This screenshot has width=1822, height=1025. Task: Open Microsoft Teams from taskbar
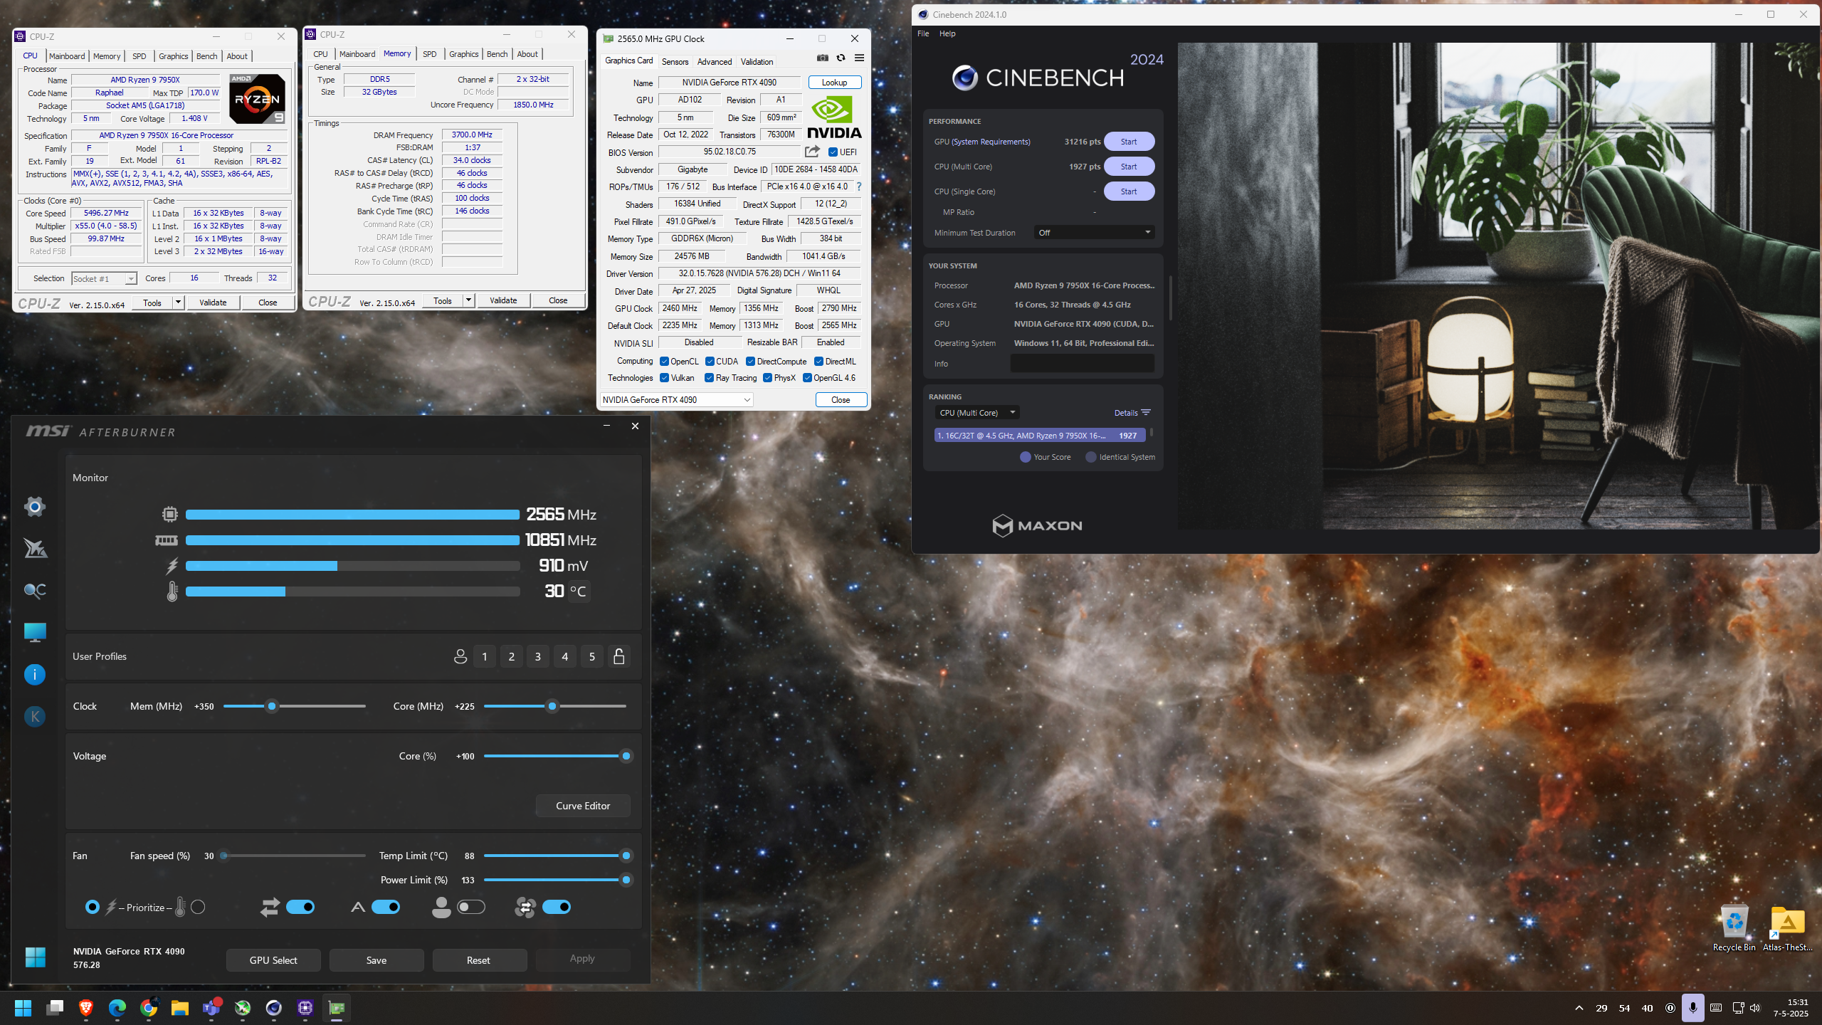[211, 1008]
